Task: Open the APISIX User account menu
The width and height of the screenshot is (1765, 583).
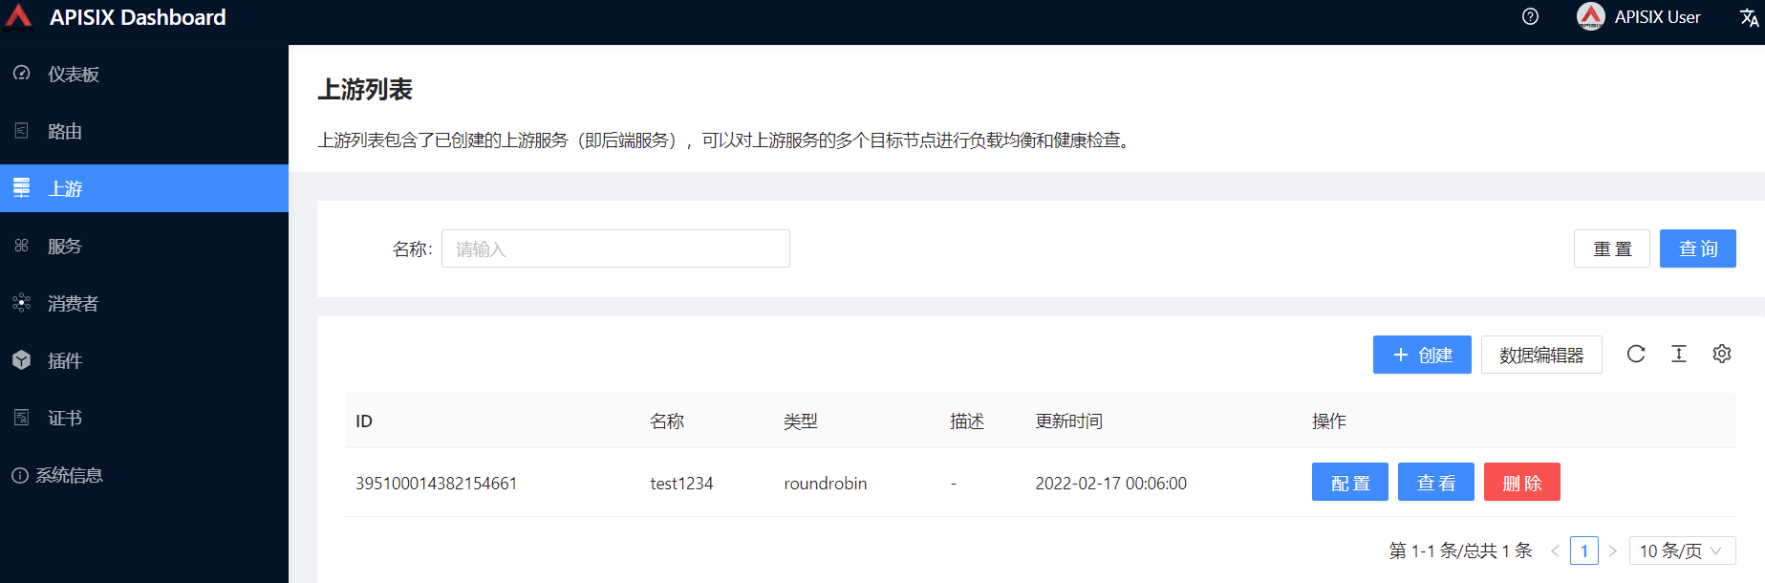Action: tap(1640, 17)
